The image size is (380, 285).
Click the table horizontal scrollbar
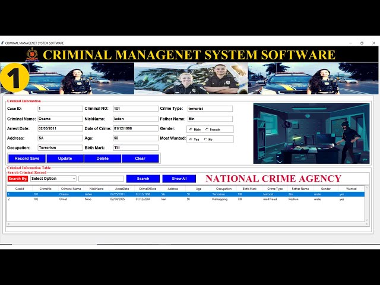tap(188, 224)
